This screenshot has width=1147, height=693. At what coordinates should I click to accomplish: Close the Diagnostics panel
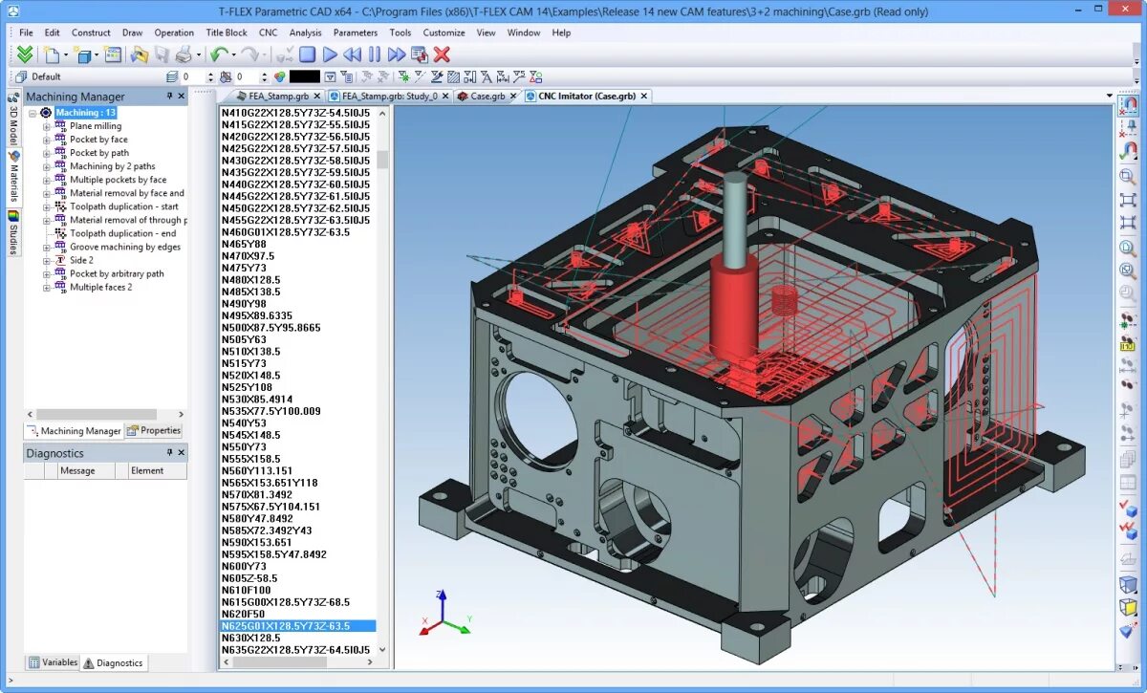coord(182,452)
